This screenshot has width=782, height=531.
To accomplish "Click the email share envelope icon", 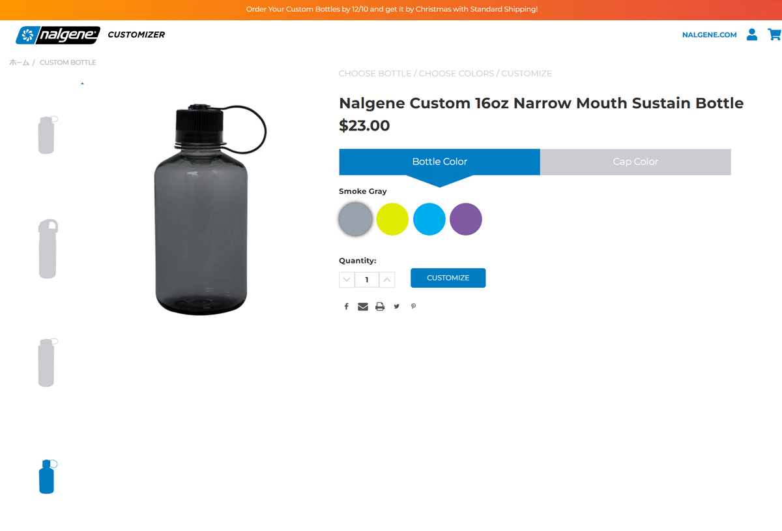I will [363, 307].
